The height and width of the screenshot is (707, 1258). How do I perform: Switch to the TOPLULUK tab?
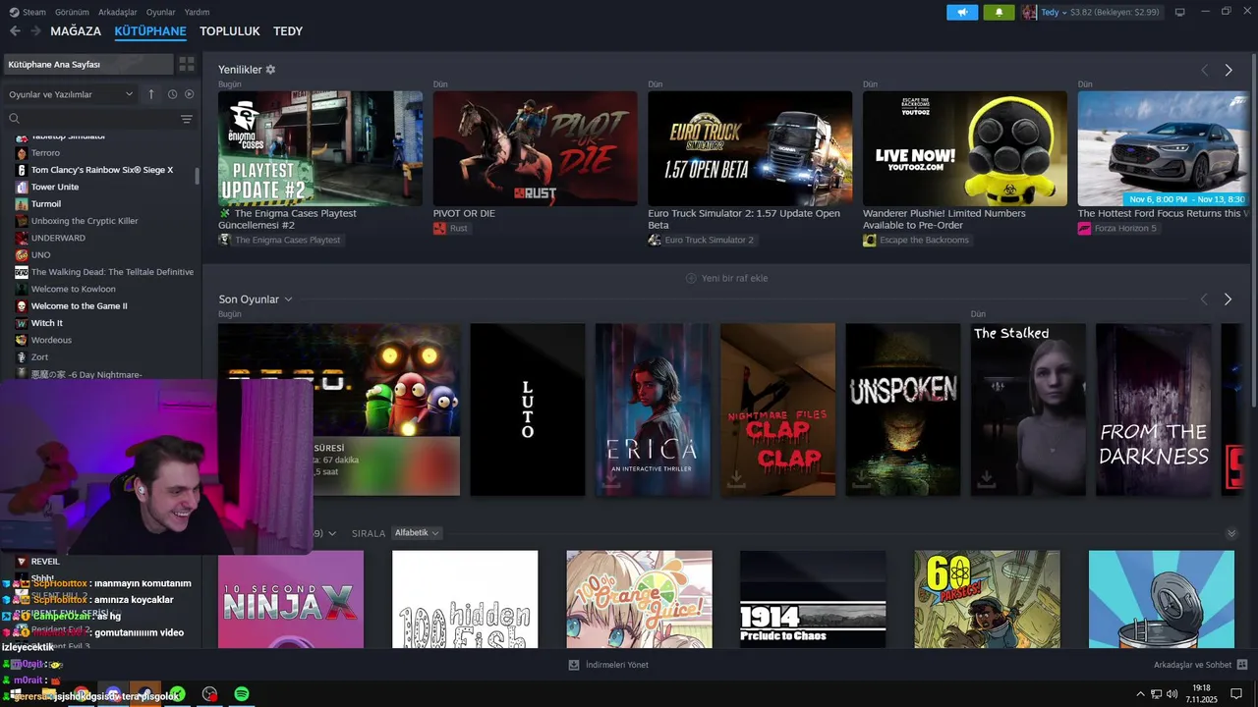click(230, 31)
